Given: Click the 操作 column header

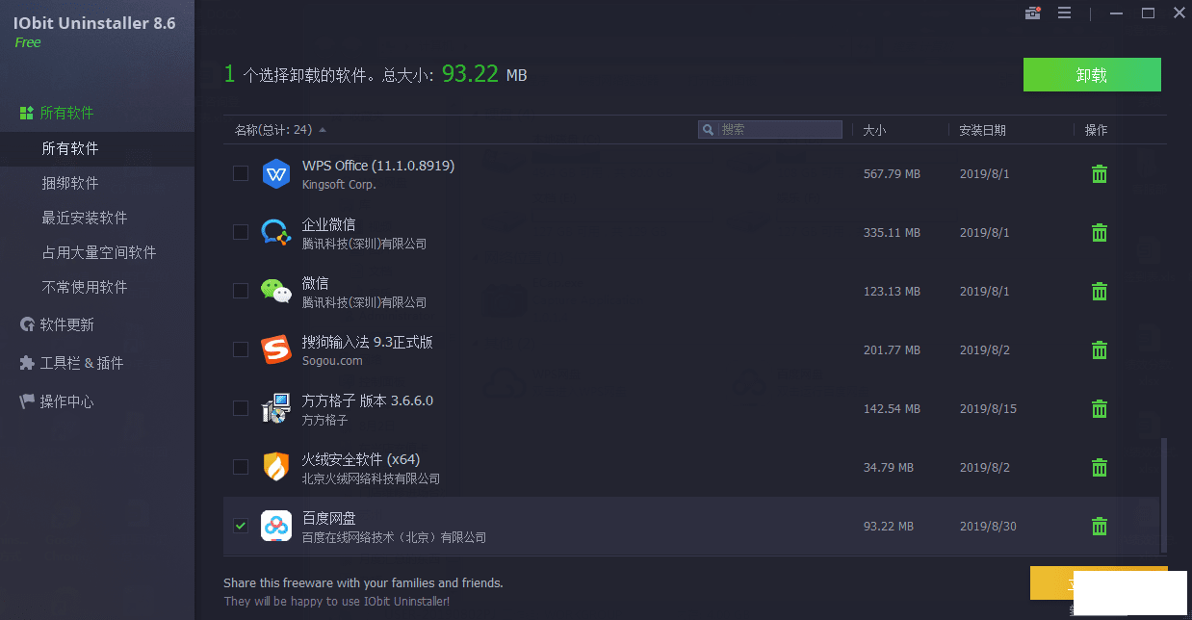Looking at the screenshot, I should click(x=1096, y=130).
